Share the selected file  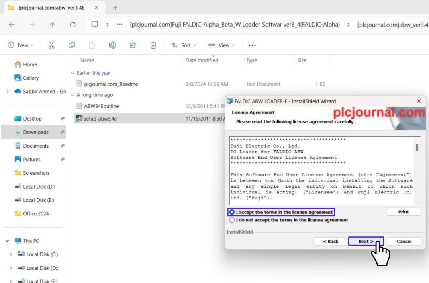tap(133, 45)
